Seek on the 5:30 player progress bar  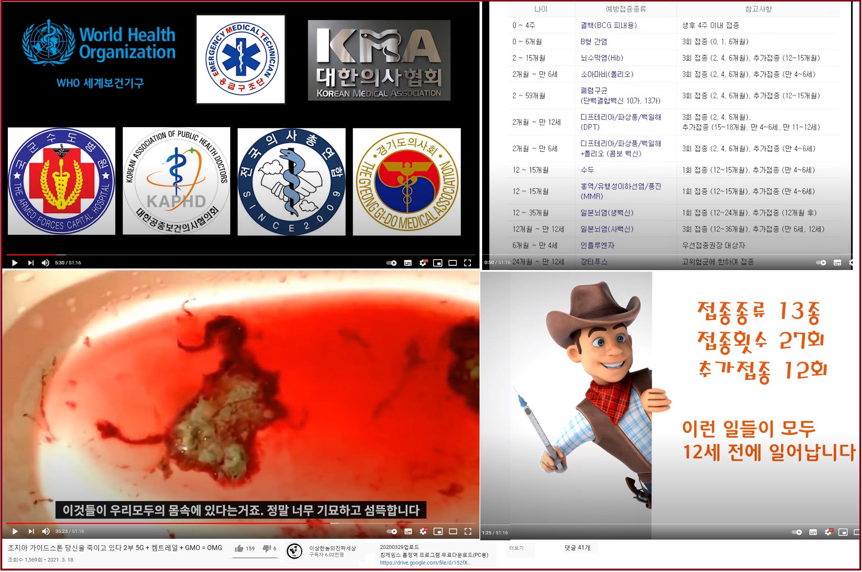[241, 255]
